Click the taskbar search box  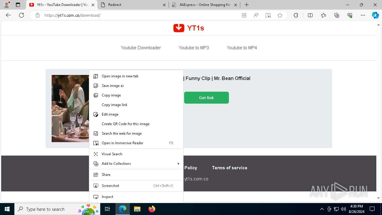tap(57, 209)
